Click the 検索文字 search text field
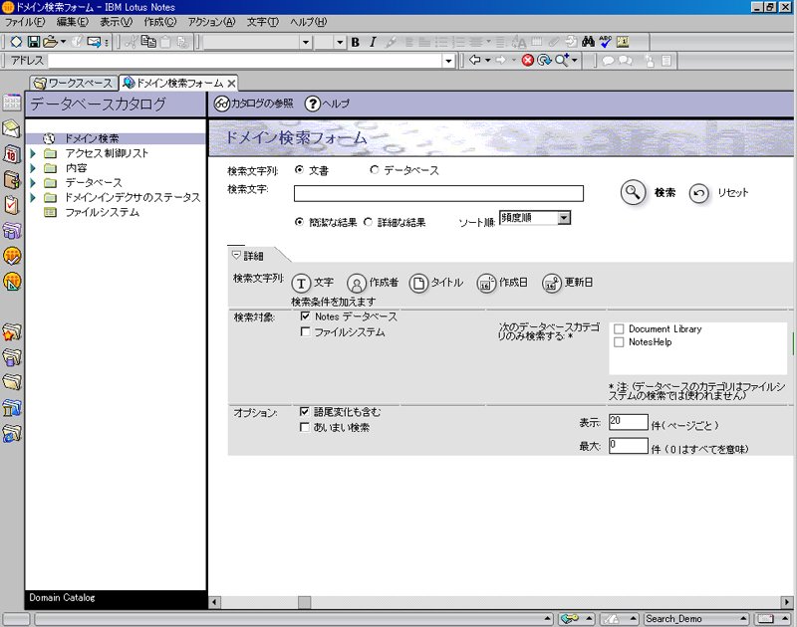 [438, 193]
